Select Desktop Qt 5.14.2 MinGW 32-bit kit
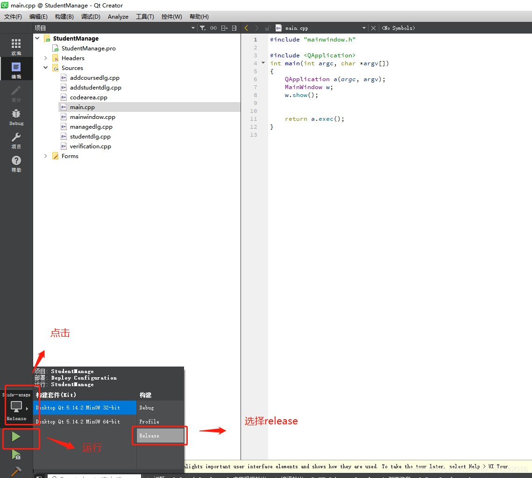This screenshot has width=532, height=478. coord(85,408)
